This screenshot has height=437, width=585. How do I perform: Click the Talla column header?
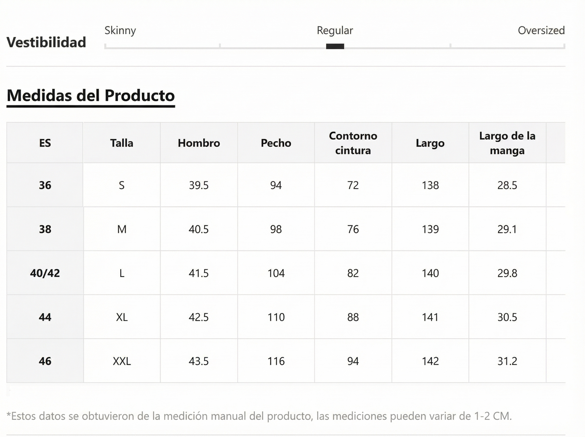point(122,143)
